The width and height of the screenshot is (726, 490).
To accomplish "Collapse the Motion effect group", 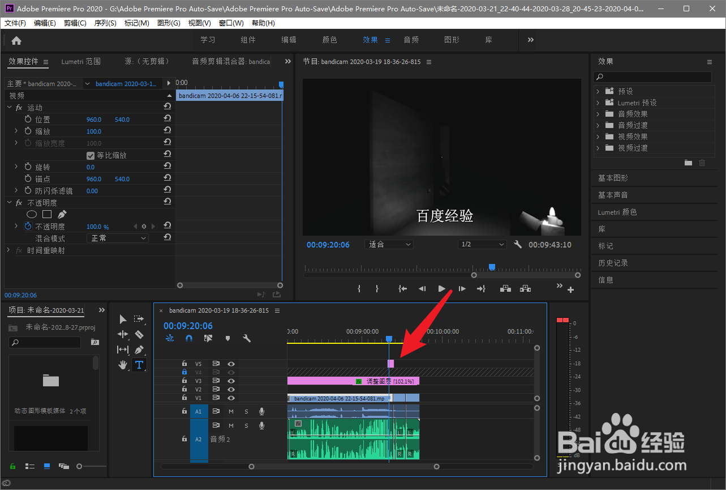I will (x=9, y=107).
